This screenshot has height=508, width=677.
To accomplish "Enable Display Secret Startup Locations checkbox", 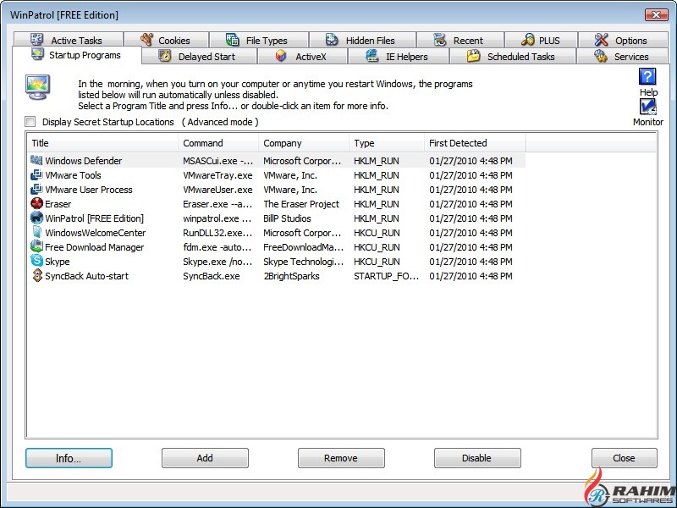I will coord(30,122).
